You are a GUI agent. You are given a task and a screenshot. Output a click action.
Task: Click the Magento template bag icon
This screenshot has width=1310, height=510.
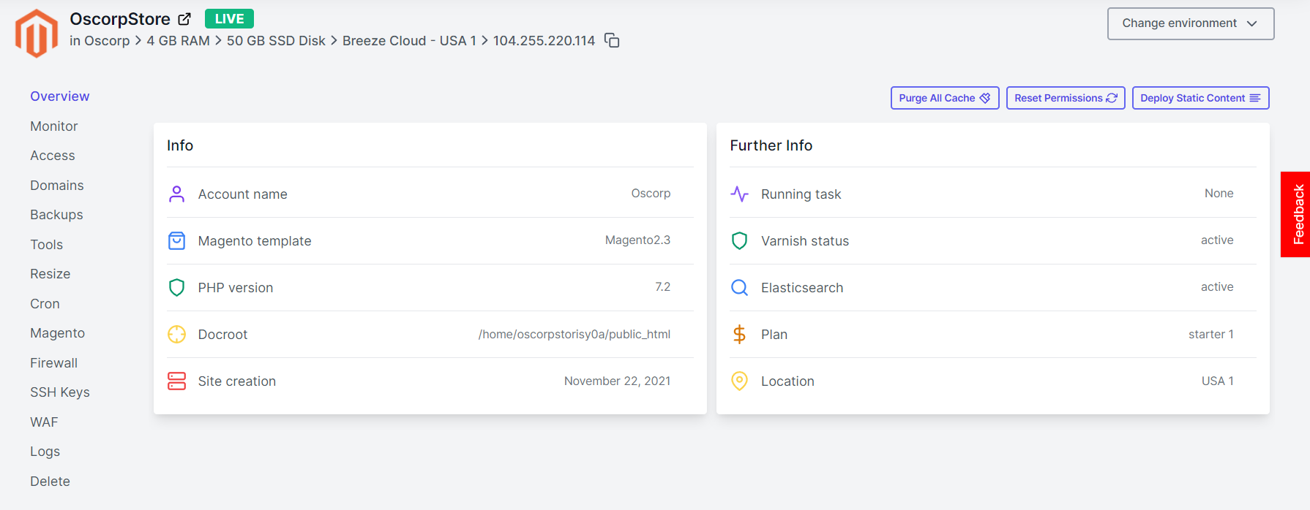(176, 240)
